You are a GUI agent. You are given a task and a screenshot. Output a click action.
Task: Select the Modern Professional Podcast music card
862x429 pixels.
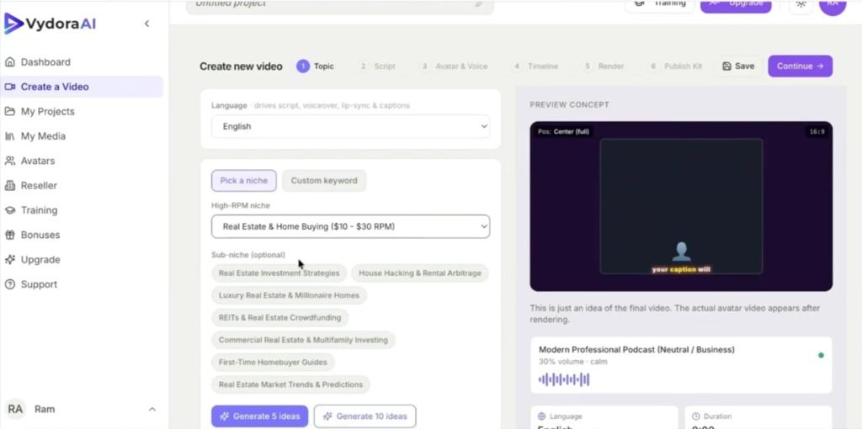pyautogui.click(x=681, y=365)
